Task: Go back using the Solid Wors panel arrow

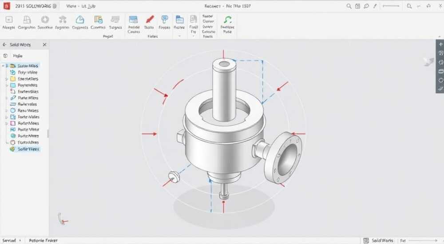Action: coord(4,45)
